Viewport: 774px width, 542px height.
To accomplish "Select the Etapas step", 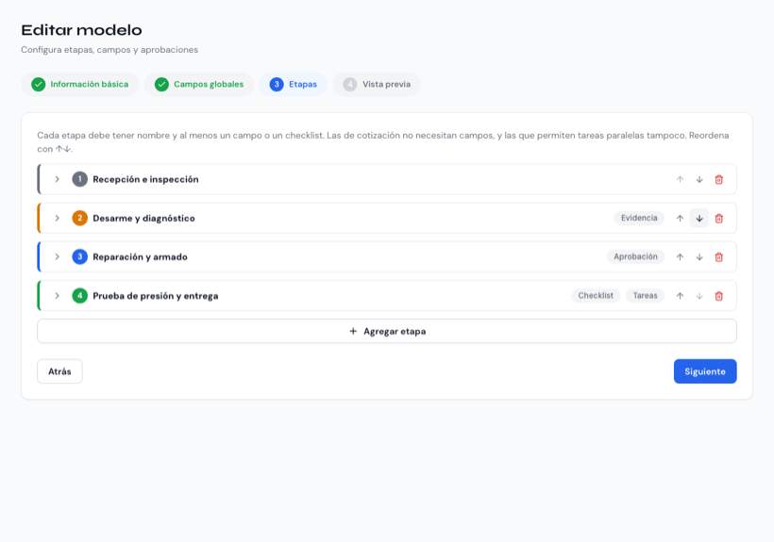I will click(294, 84).
